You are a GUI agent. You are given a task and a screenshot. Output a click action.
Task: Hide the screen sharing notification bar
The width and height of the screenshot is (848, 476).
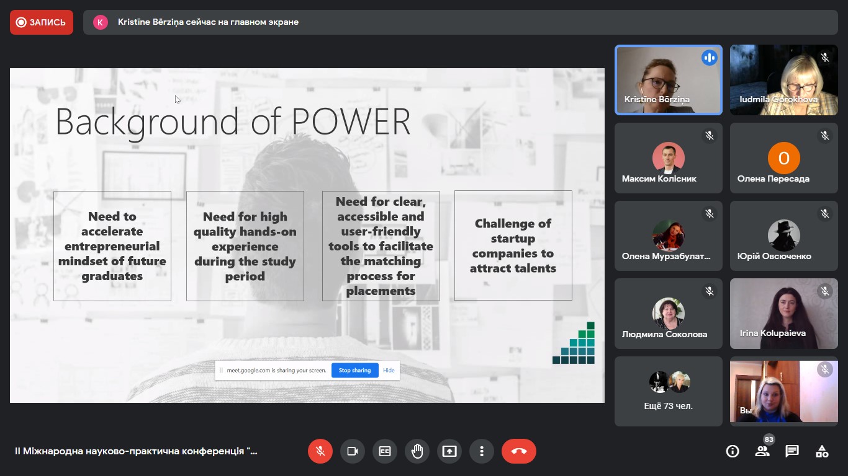389,370
